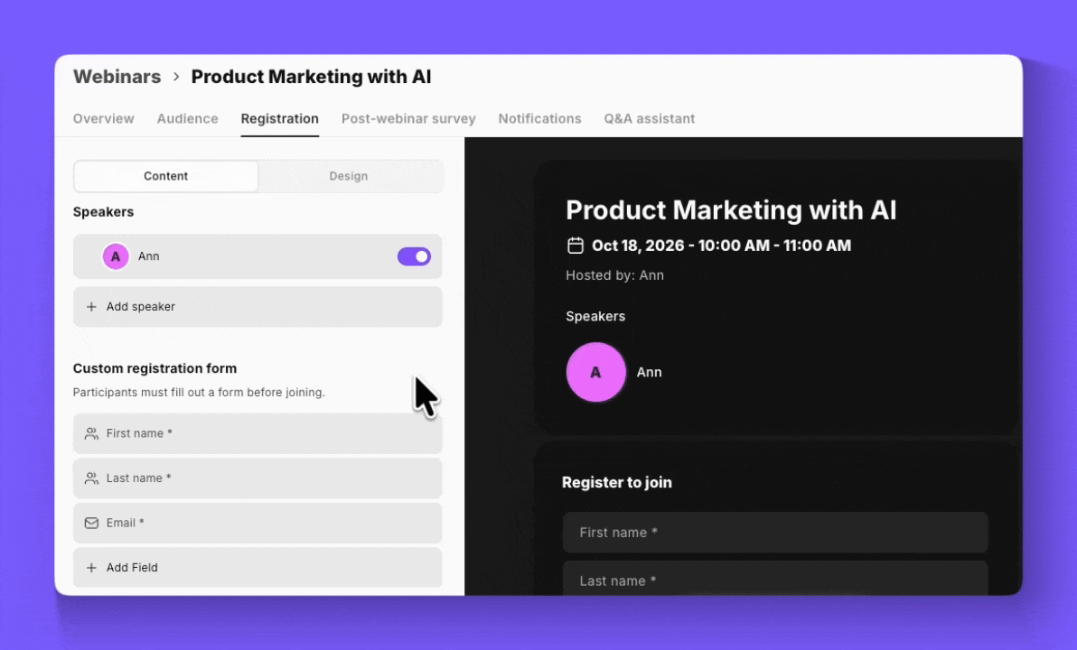Click the plus icon beside Add Field
1077x650 pixels.
tap(91, 568)
